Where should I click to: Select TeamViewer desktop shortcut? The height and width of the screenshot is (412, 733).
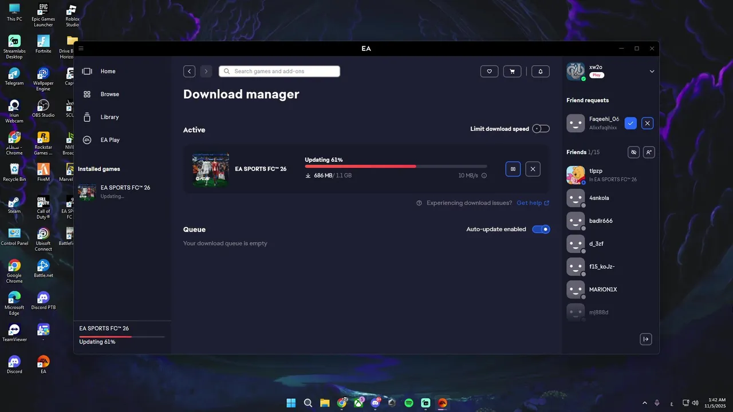pos(14,333)
